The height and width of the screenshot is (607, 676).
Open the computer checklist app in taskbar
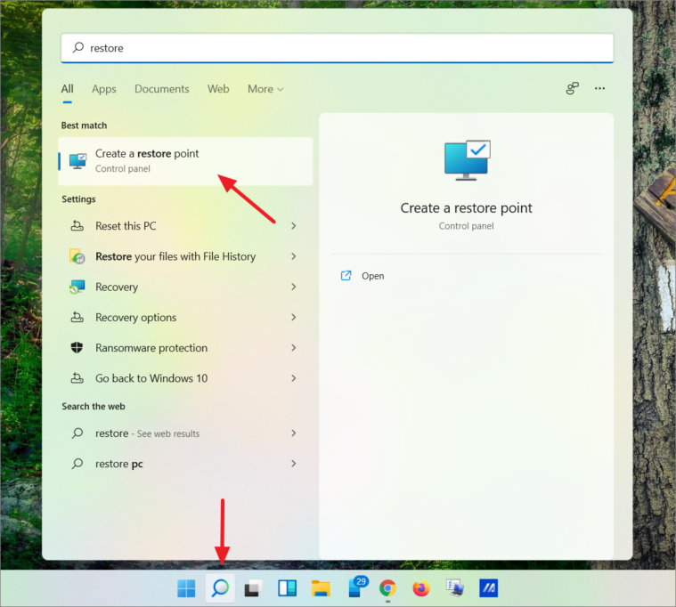tap(455, 588)
